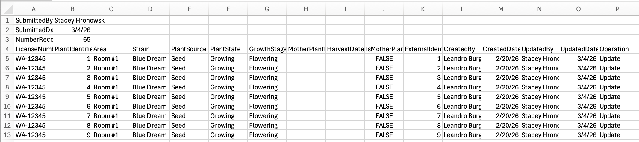
Task: Select the CreatedBy header cell
Action: (x=461, y=49)
